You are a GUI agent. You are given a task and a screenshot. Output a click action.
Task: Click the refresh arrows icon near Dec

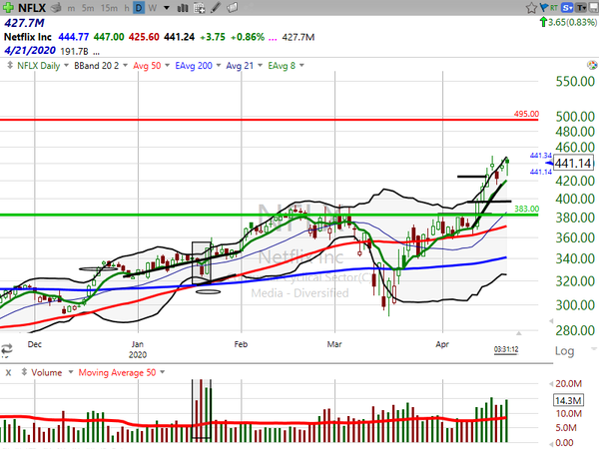tap(7, 349)
